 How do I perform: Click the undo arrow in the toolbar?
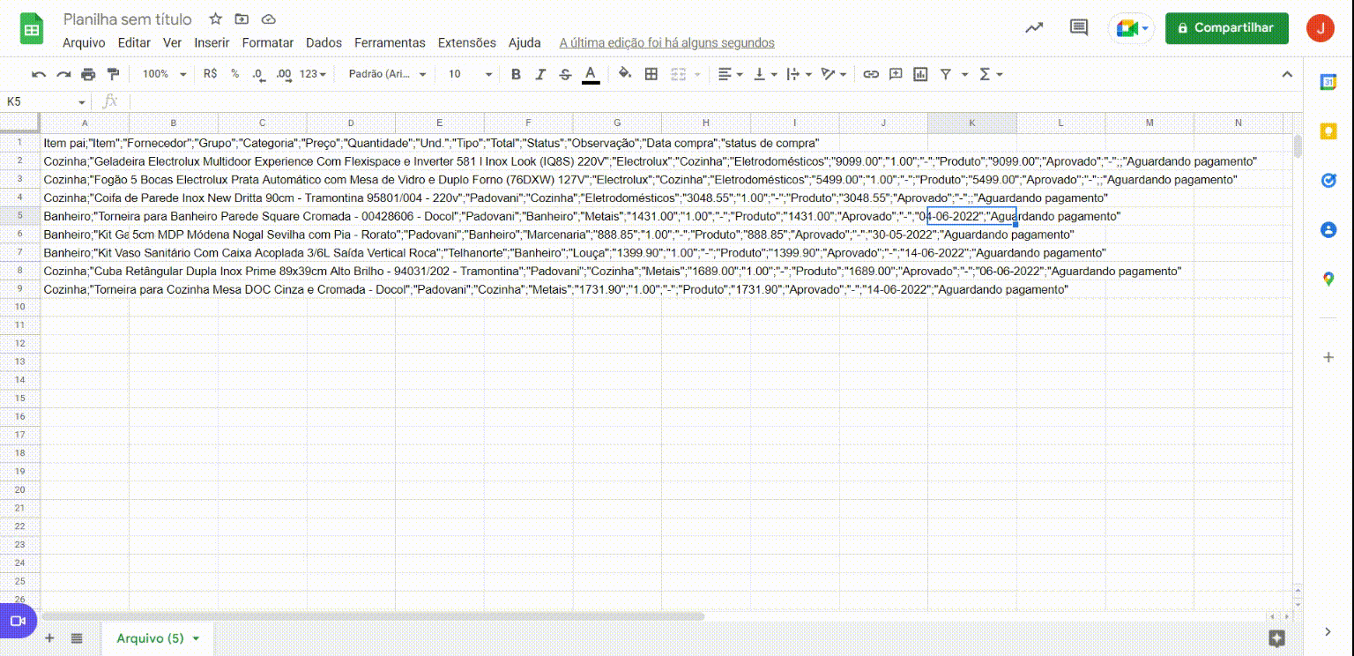[39, 74]
